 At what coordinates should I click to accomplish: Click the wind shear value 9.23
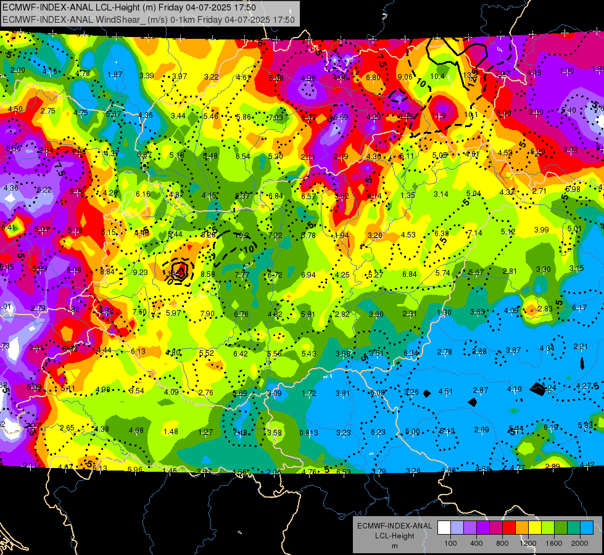coord(140,272)
